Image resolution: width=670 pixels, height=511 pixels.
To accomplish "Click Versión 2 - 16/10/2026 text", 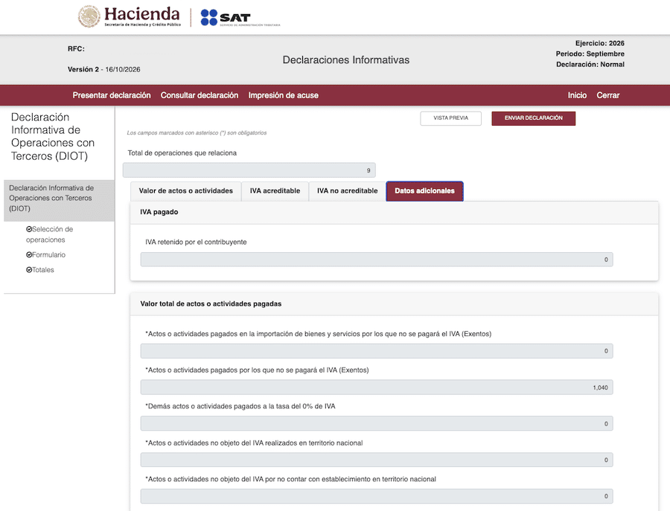I will coord(103,70).
